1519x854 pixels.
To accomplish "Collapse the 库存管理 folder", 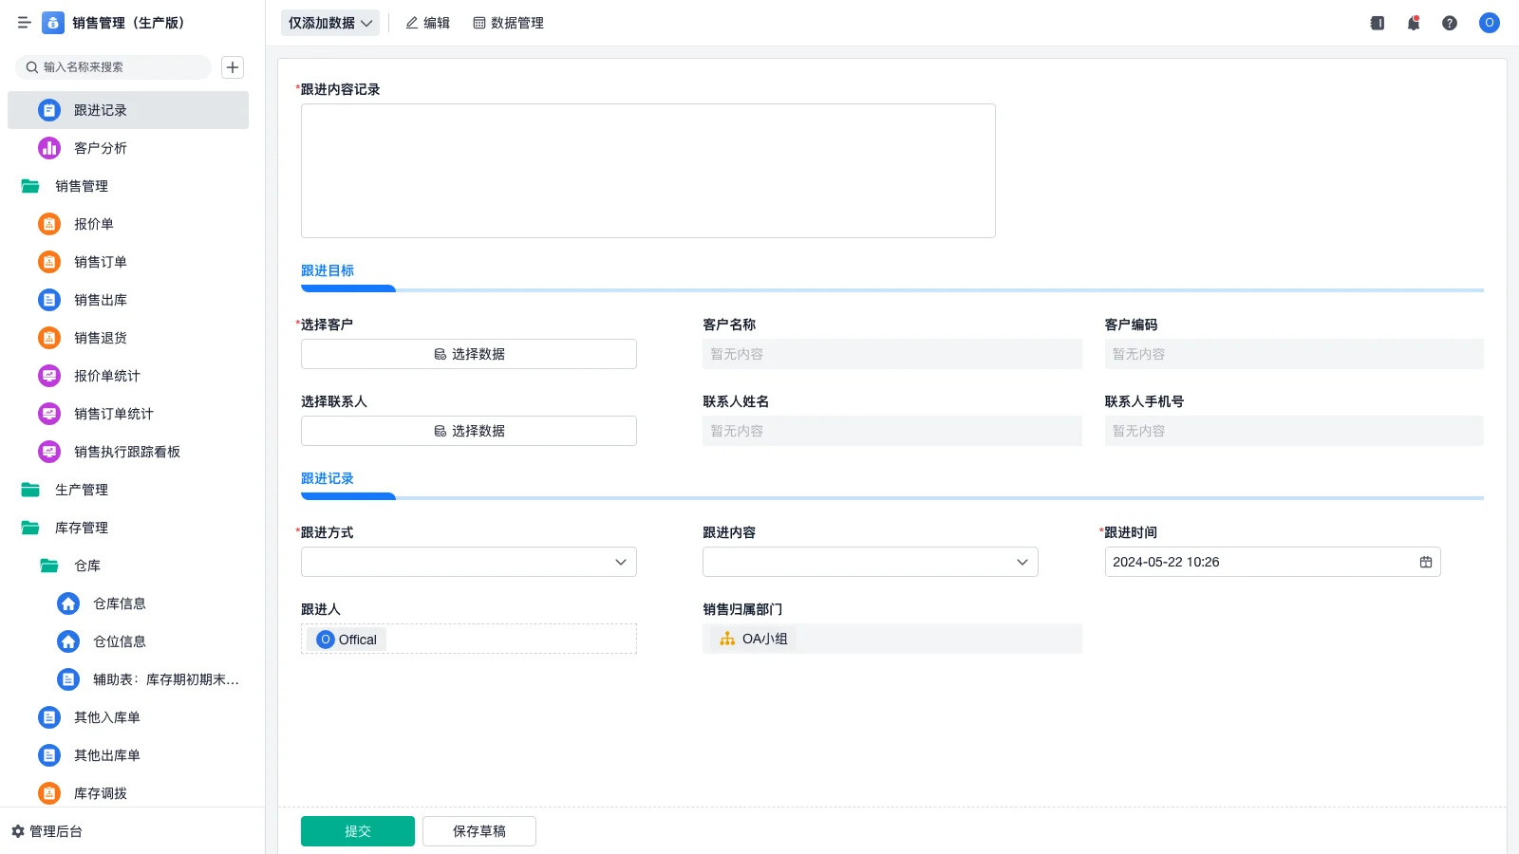I will click(80, 528).
